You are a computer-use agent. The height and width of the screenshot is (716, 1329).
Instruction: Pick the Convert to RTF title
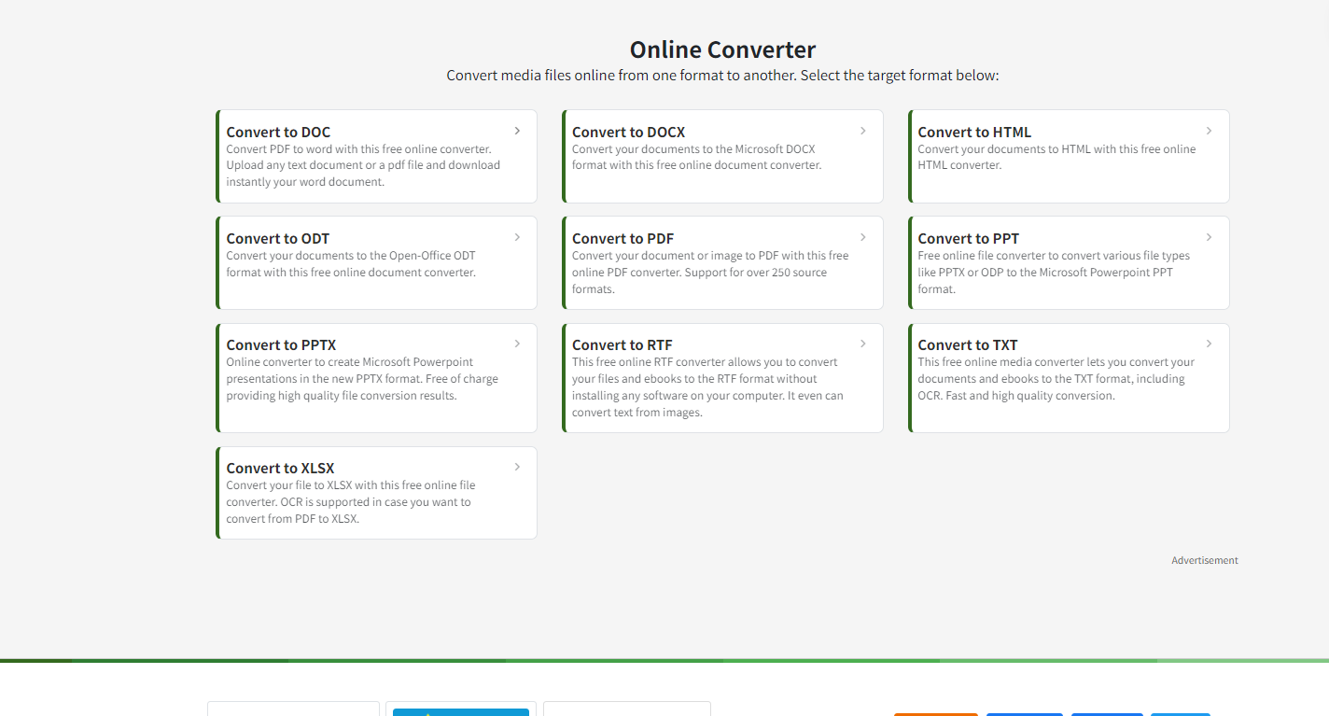pyautogui.click(x=622, y=345)
